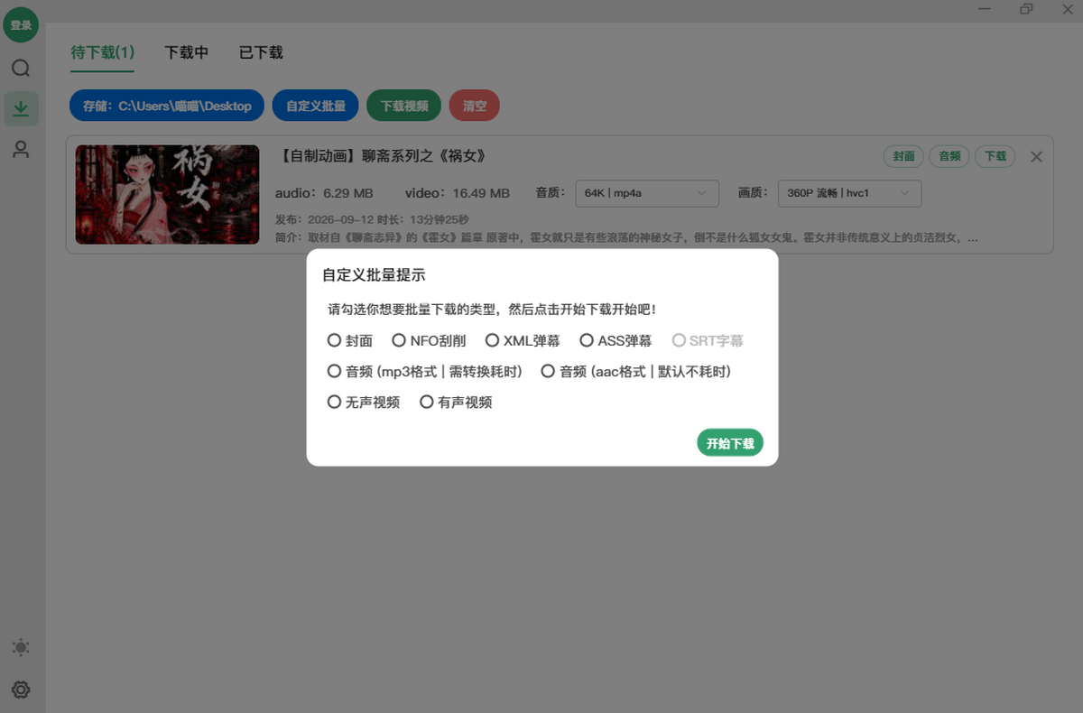The width and height of the screenshot is (1083, 713).
Task: Open the user profile sidebar icon
Action: coord(21,149)
